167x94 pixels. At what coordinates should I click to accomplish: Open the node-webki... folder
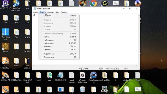105,77
